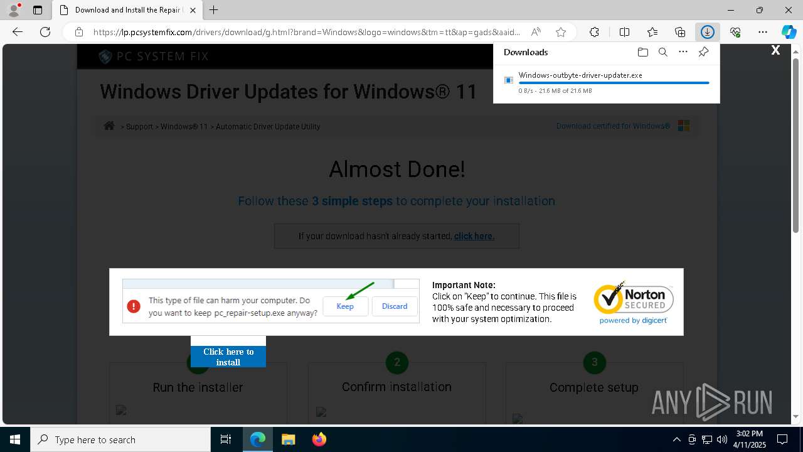Click the download progress bar
The width and height of the screenshot is (803, 452).
pyautogui.click(x=614, y=83)
